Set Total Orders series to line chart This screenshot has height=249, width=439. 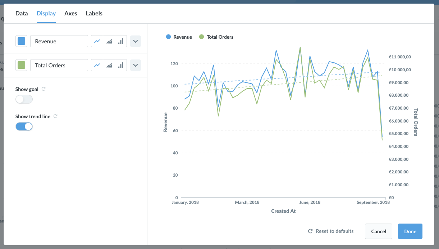[x=97, y=65]
